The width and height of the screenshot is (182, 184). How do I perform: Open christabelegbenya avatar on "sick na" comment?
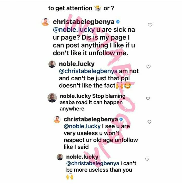pyautogui.click(x=45, y=22)
